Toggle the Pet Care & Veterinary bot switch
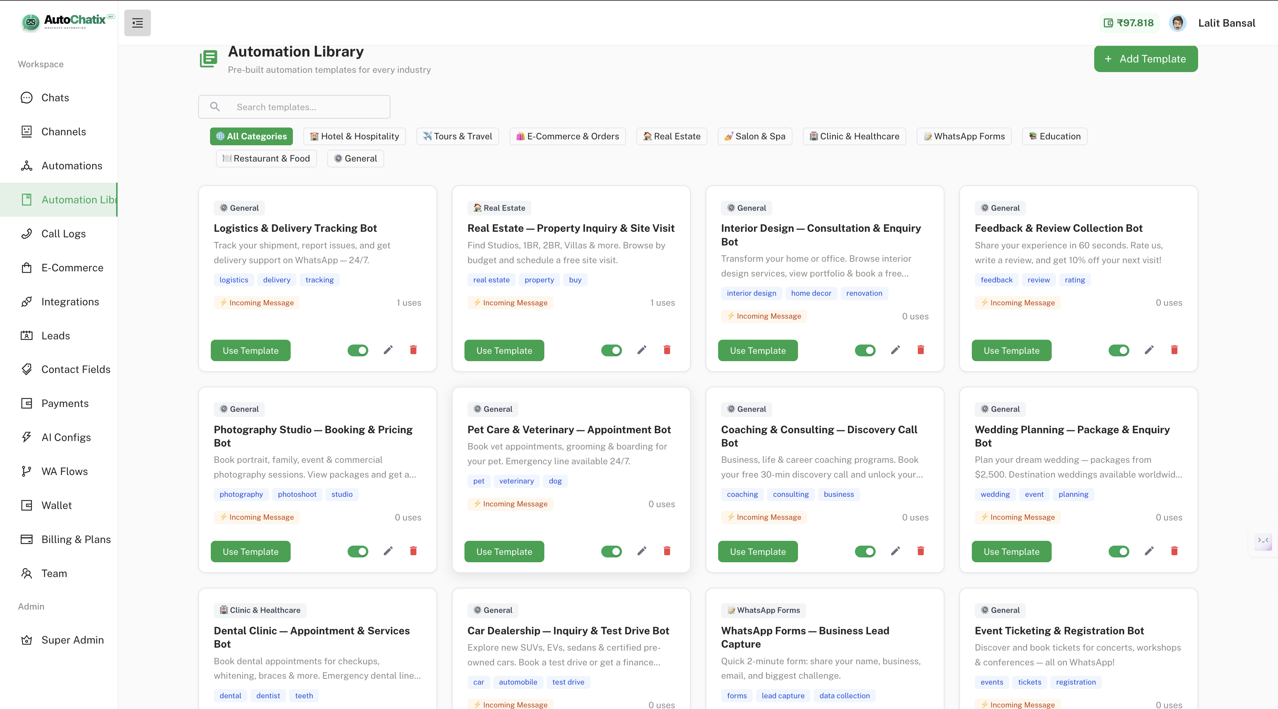The width and height of the screenshot is (1278, 709). (611, 551)
